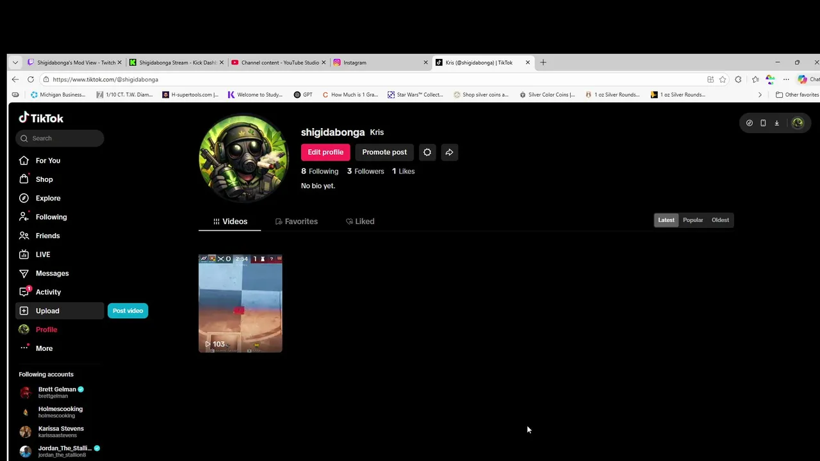
Task: Click the share profile arrow icon
Action: coord(449,152)
